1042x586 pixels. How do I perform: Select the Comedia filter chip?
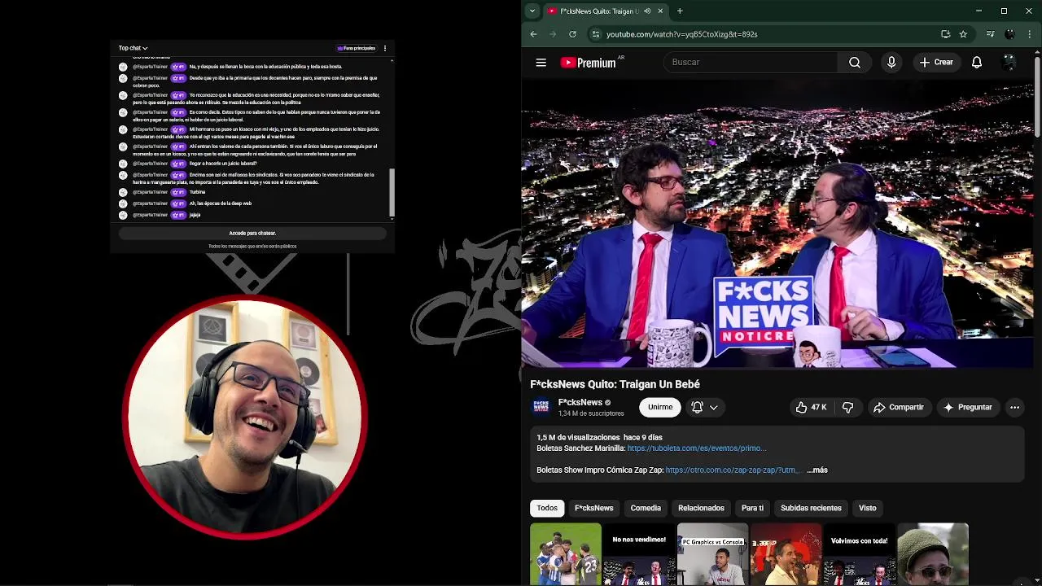tap(646, 508)
